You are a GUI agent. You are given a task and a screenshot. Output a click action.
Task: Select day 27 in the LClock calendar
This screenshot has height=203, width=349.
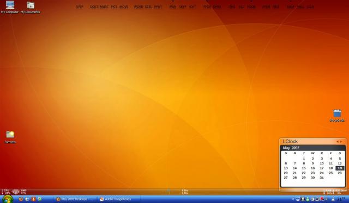click(286, 177)
